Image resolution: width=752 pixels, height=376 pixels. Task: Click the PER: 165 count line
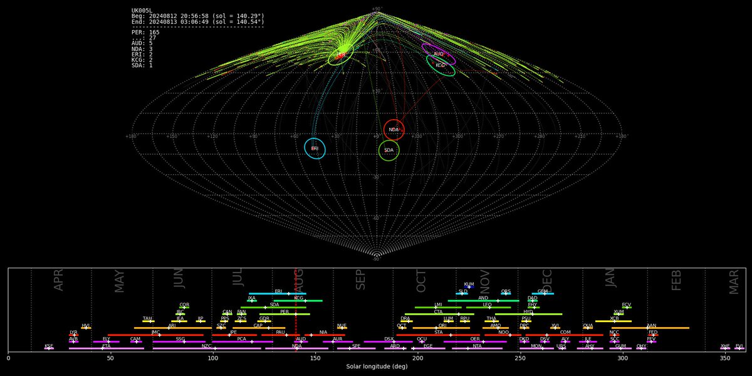pos(145,33)
